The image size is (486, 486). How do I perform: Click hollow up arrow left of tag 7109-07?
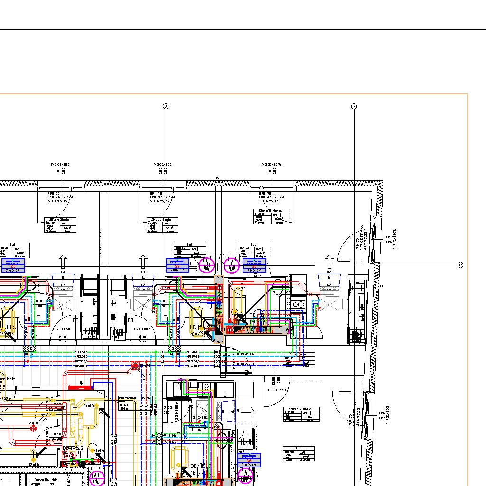[143, 262]
